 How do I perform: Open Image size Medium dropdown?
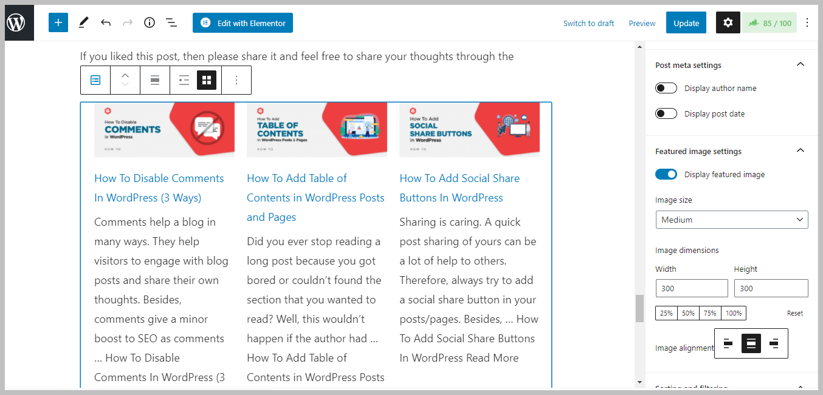pyautogui.click(x=732, y=220)
